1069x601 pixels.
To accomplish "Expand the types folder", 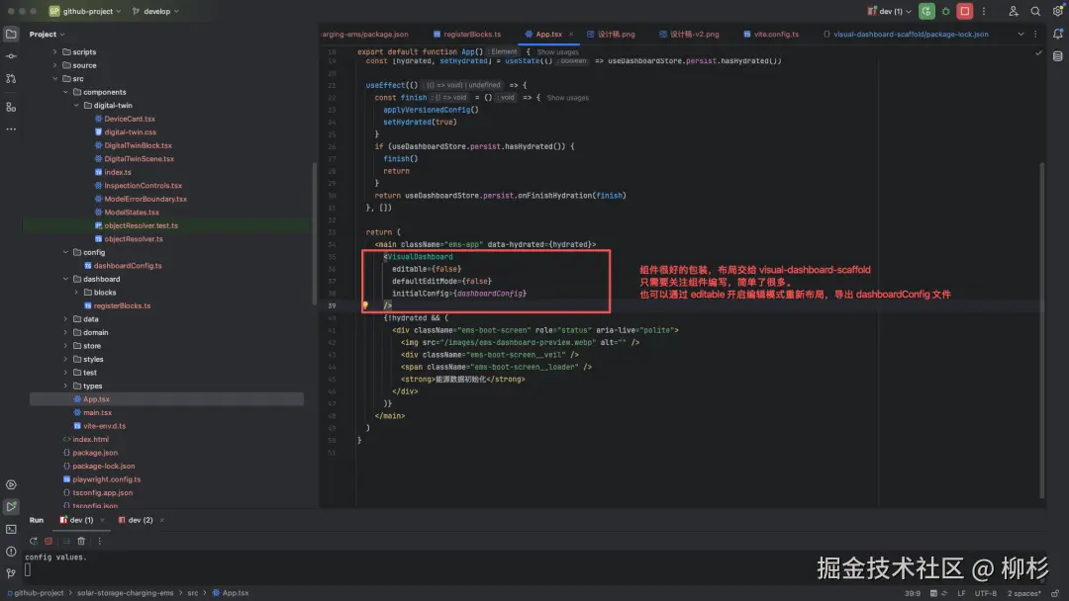I will click(x=66, y=386).
